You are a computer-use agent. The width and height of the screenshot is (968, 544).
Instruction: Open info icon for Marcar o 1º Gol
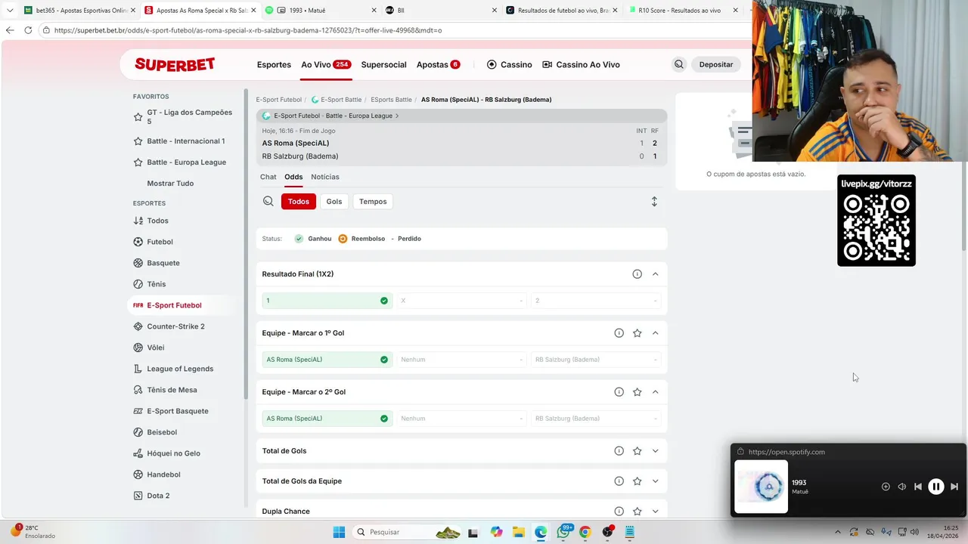[x=619, y=333]
